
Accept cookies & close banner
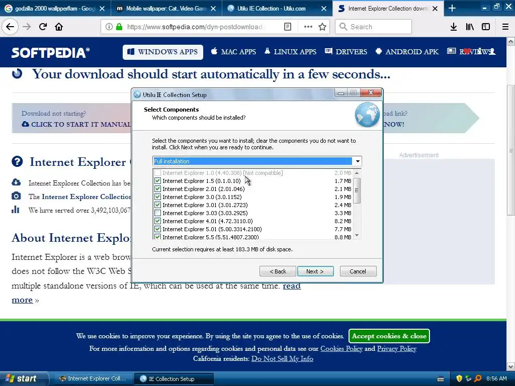[389, 336]
